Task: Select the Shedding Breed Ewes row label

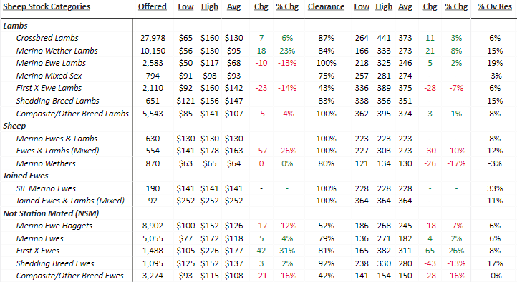Action: click(x=55, y=263)
